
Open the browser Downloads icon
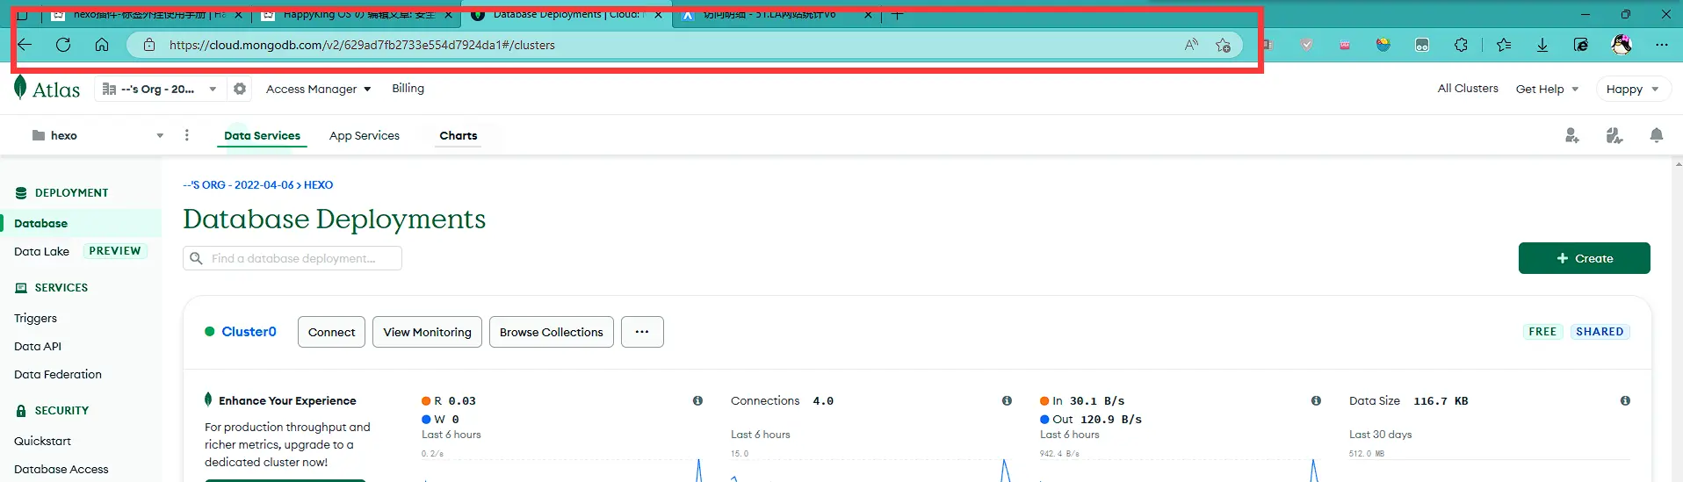click(x=1542, y=45)
